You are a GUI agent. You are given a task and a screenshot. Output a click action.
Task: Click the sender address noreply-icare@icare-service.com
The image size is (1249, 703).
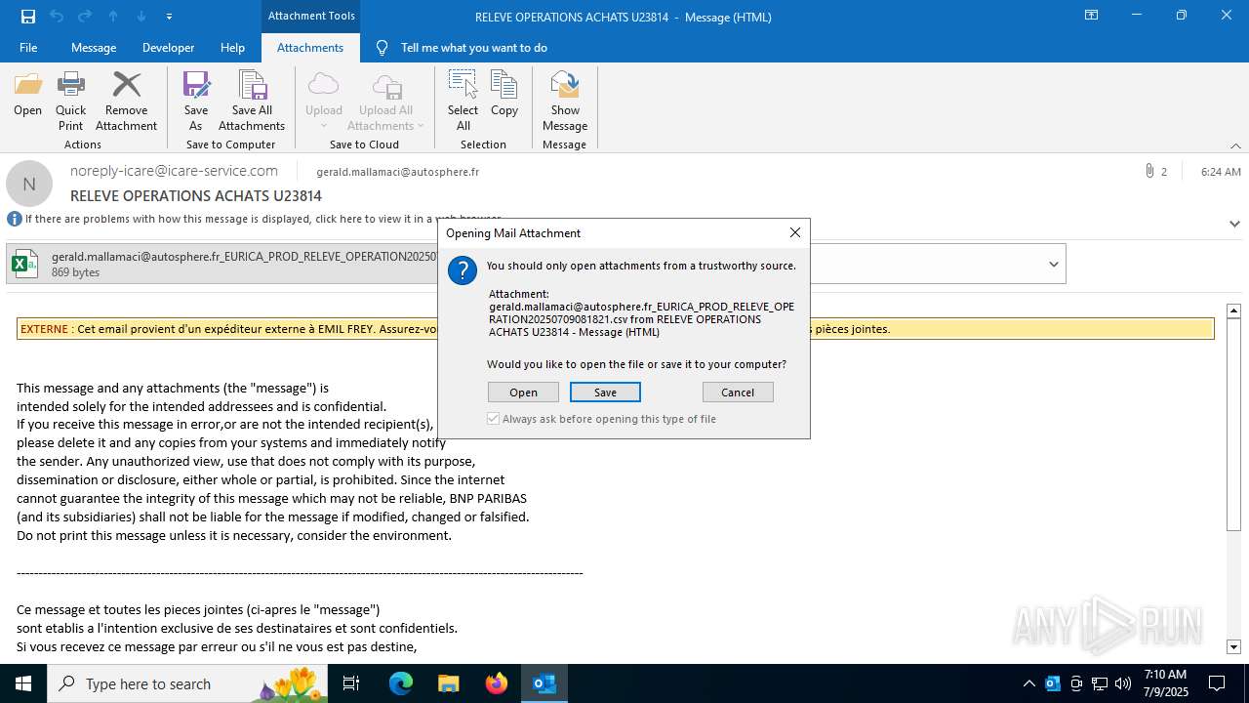pyautogui.click(x=174, y=171)
